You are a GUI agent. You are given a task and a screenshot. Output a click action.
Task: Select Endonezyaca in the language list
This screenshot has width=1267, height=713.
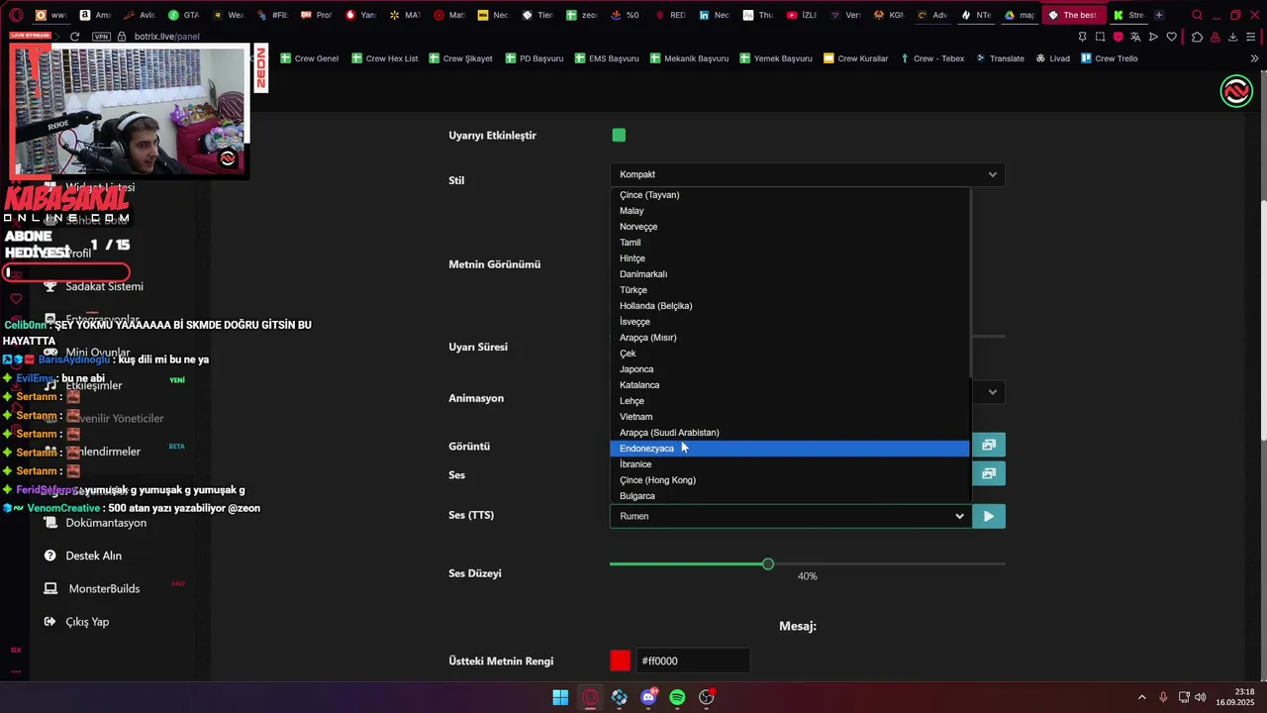(790, 449)
